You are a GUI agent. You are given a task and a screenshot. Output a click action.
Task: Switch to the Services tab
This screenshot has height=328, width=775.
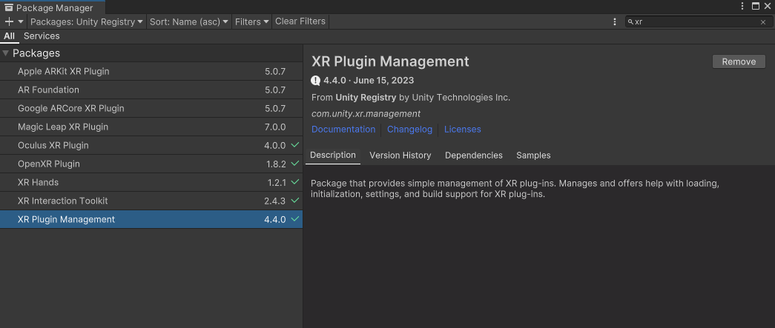coord(42,36)
